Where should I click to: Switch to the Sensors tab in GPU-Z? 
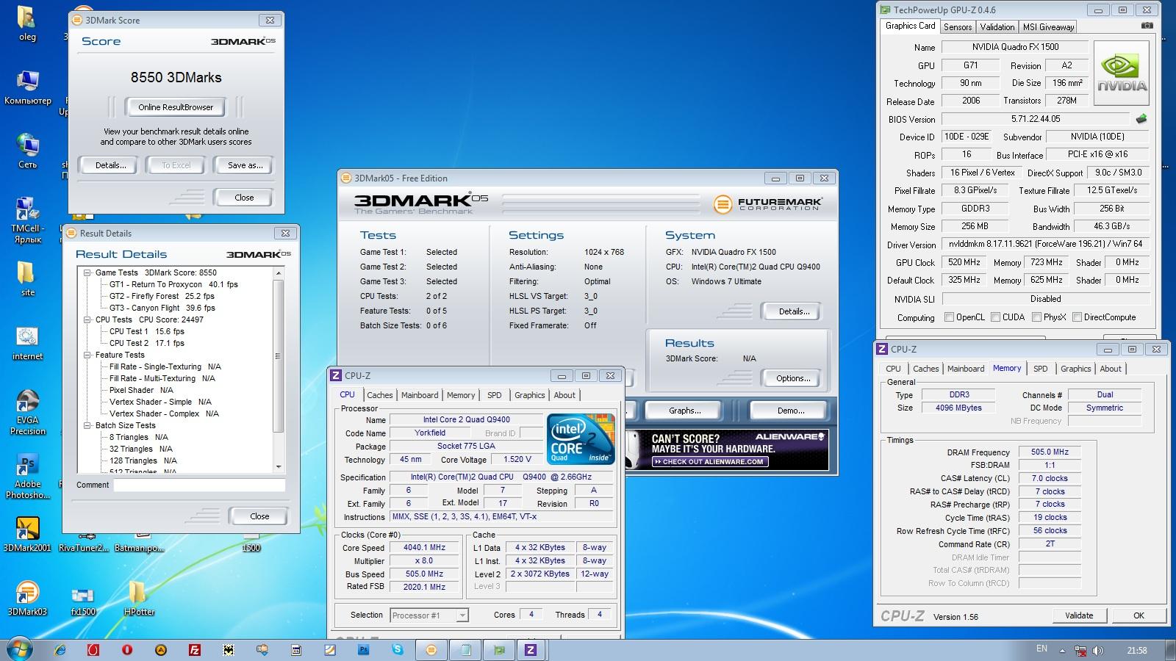click(x=958, y=27)
